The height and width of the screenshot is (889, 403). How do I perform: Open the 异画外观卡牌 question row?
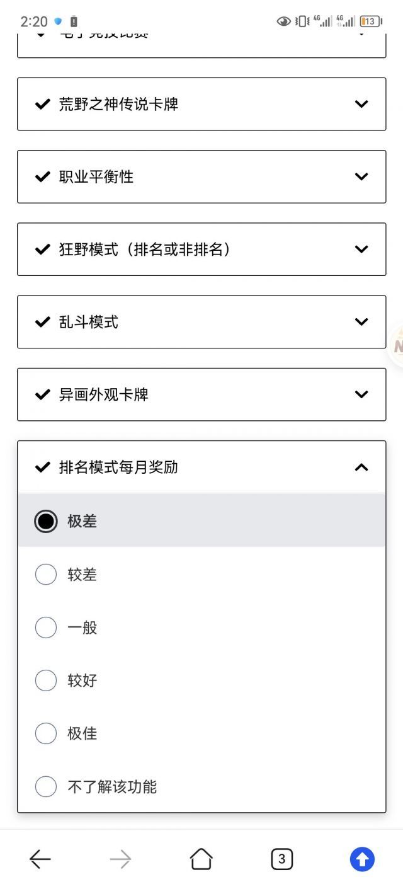point(201,394)
